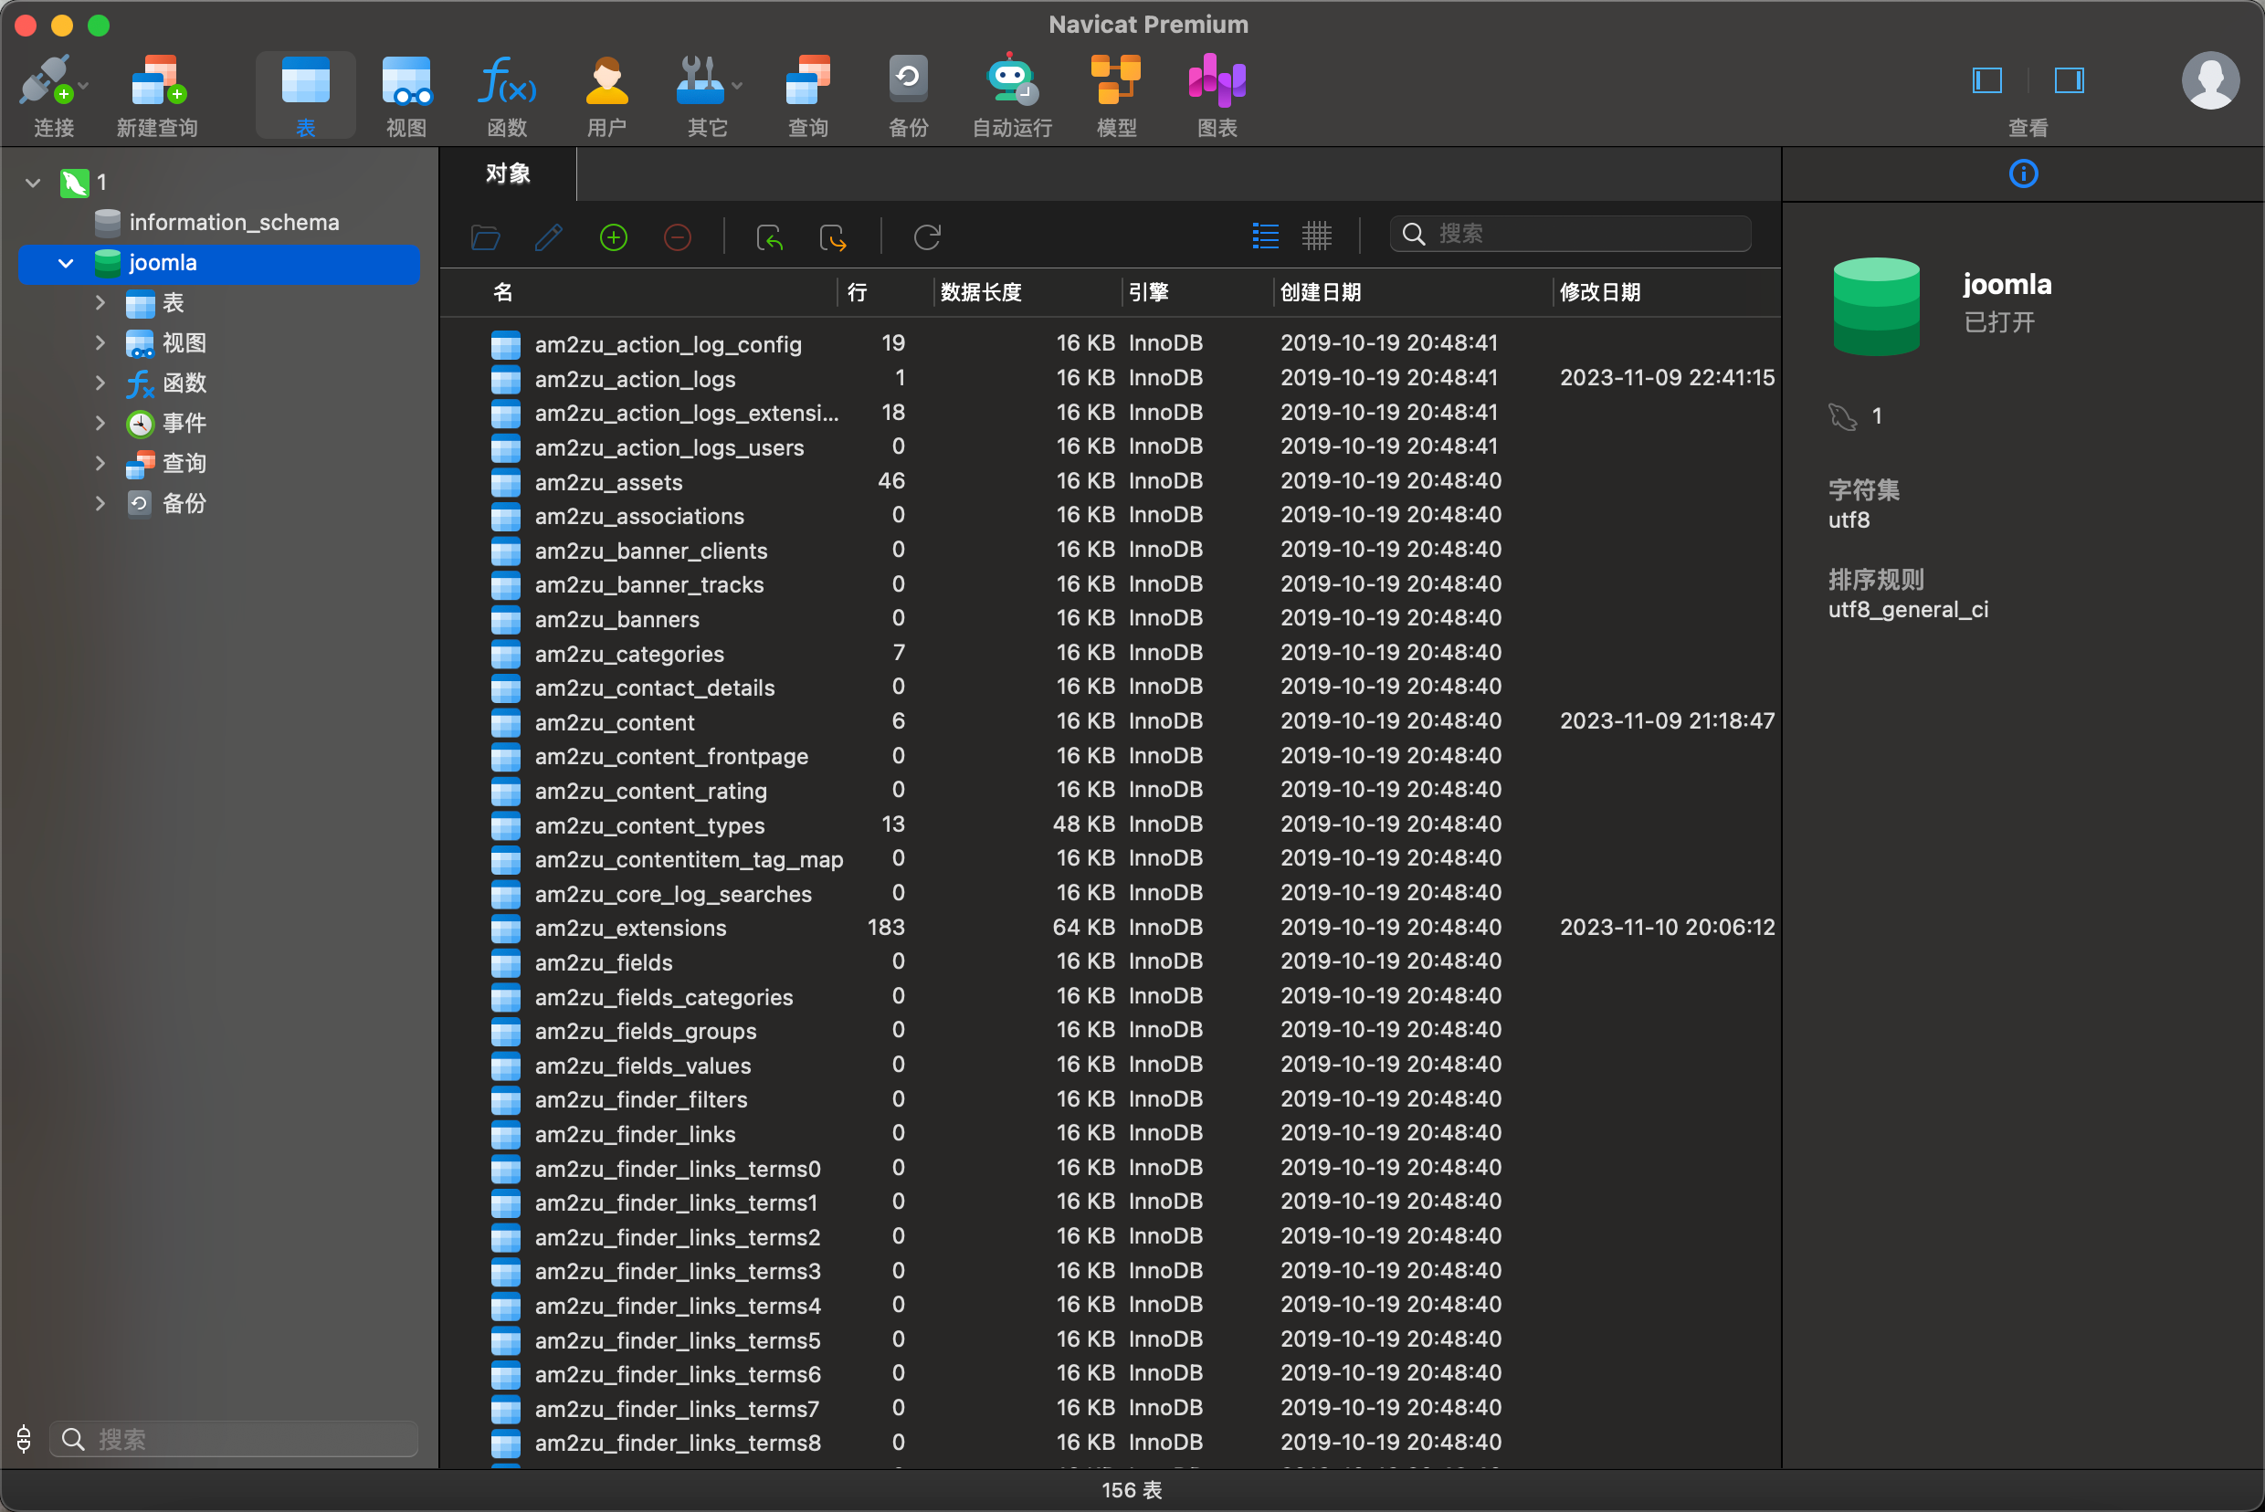
Task: Open the user account avatar
Action: 2211,81
